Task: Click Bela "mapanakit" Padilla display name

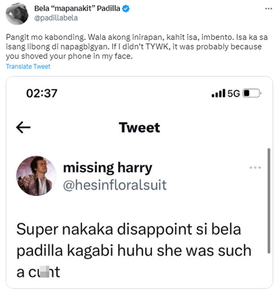Action: pyautogui.click(x=77, y=9)
